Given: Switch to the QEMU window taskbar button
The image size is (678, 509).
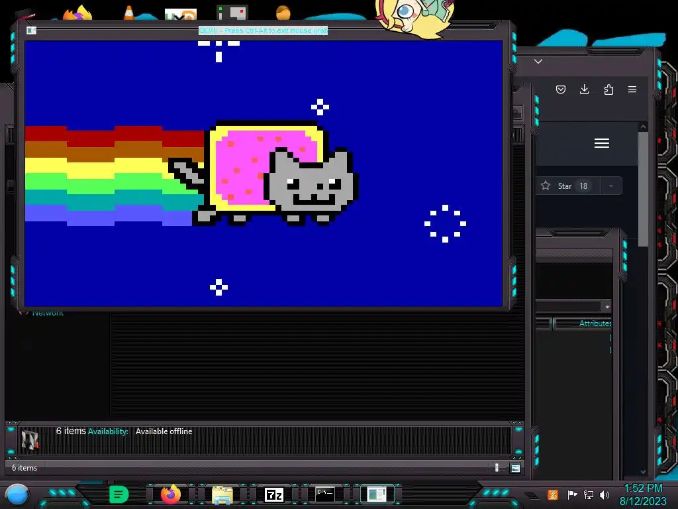Looking at the screenshot, I should pyautogui.click(x=377, y=494).
